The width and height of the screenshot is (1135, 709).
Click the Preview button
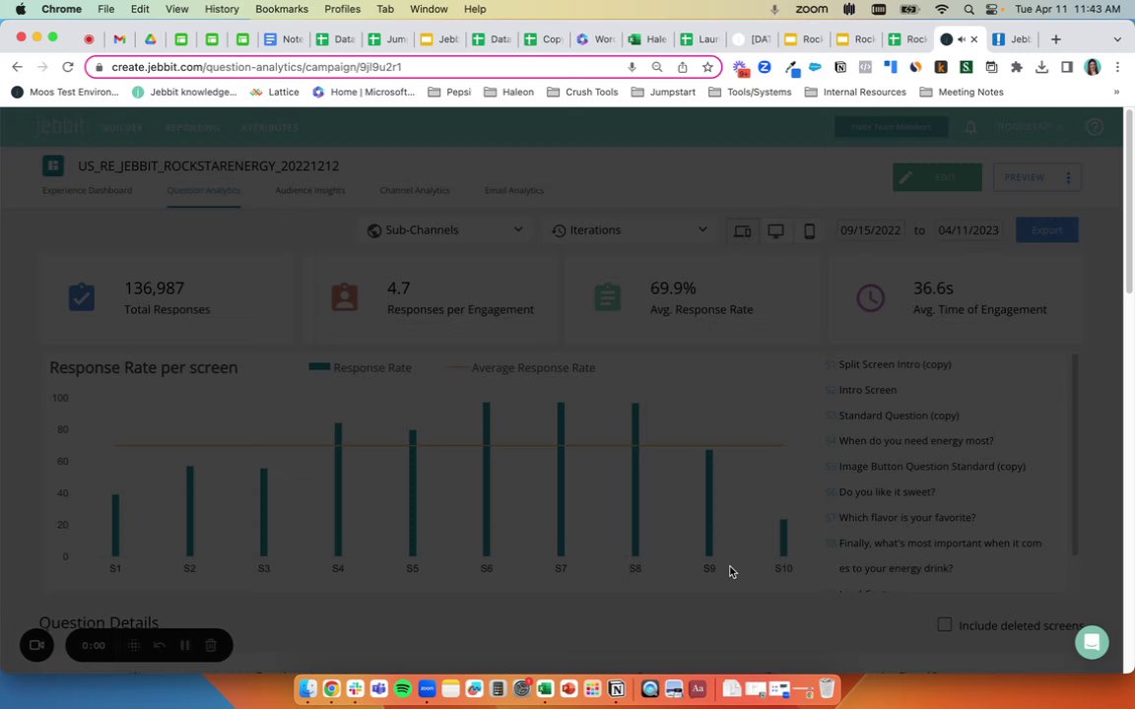(1024, 177)
